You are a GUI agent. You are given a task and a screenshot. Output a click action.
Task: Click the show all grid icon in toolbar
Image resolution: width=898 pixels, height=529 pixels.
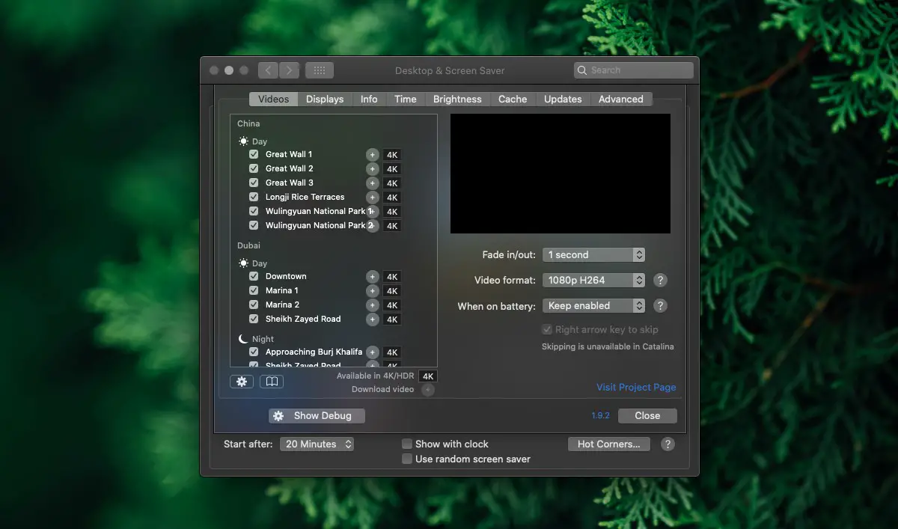(x=320, y=70)
